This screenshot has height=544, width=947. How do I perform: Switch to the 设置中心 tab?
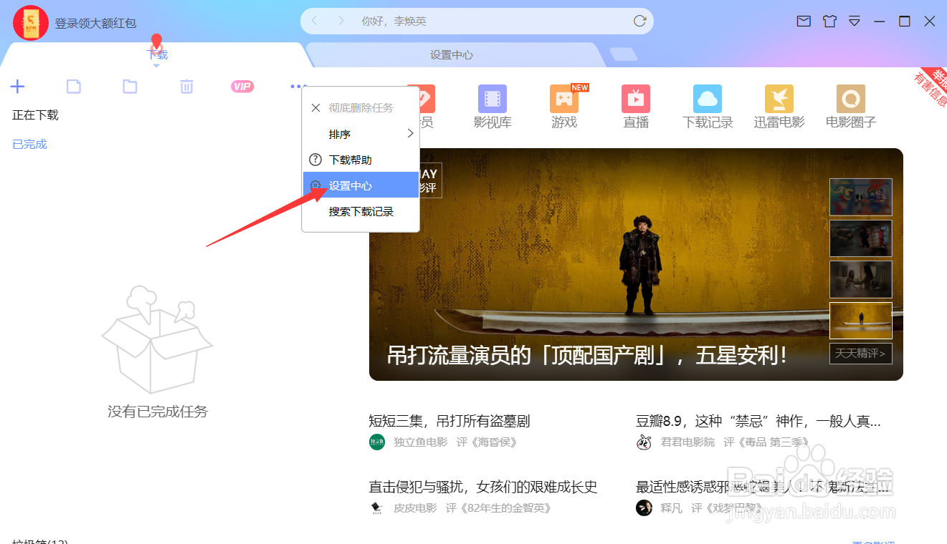coord(452,55)
